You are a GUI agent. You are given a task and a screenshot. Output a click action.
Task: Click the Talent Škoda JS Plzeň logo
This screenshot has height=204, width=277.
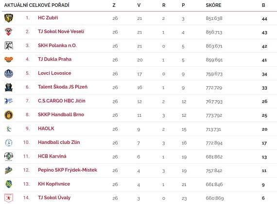(9, 87)
